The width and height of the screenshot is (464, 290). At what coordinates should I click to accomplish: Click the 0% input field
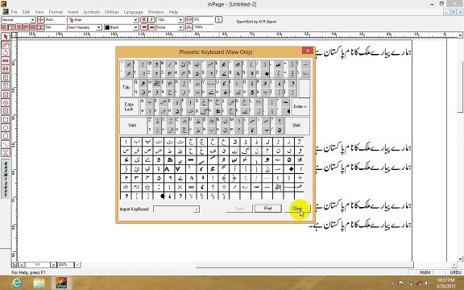203,20
